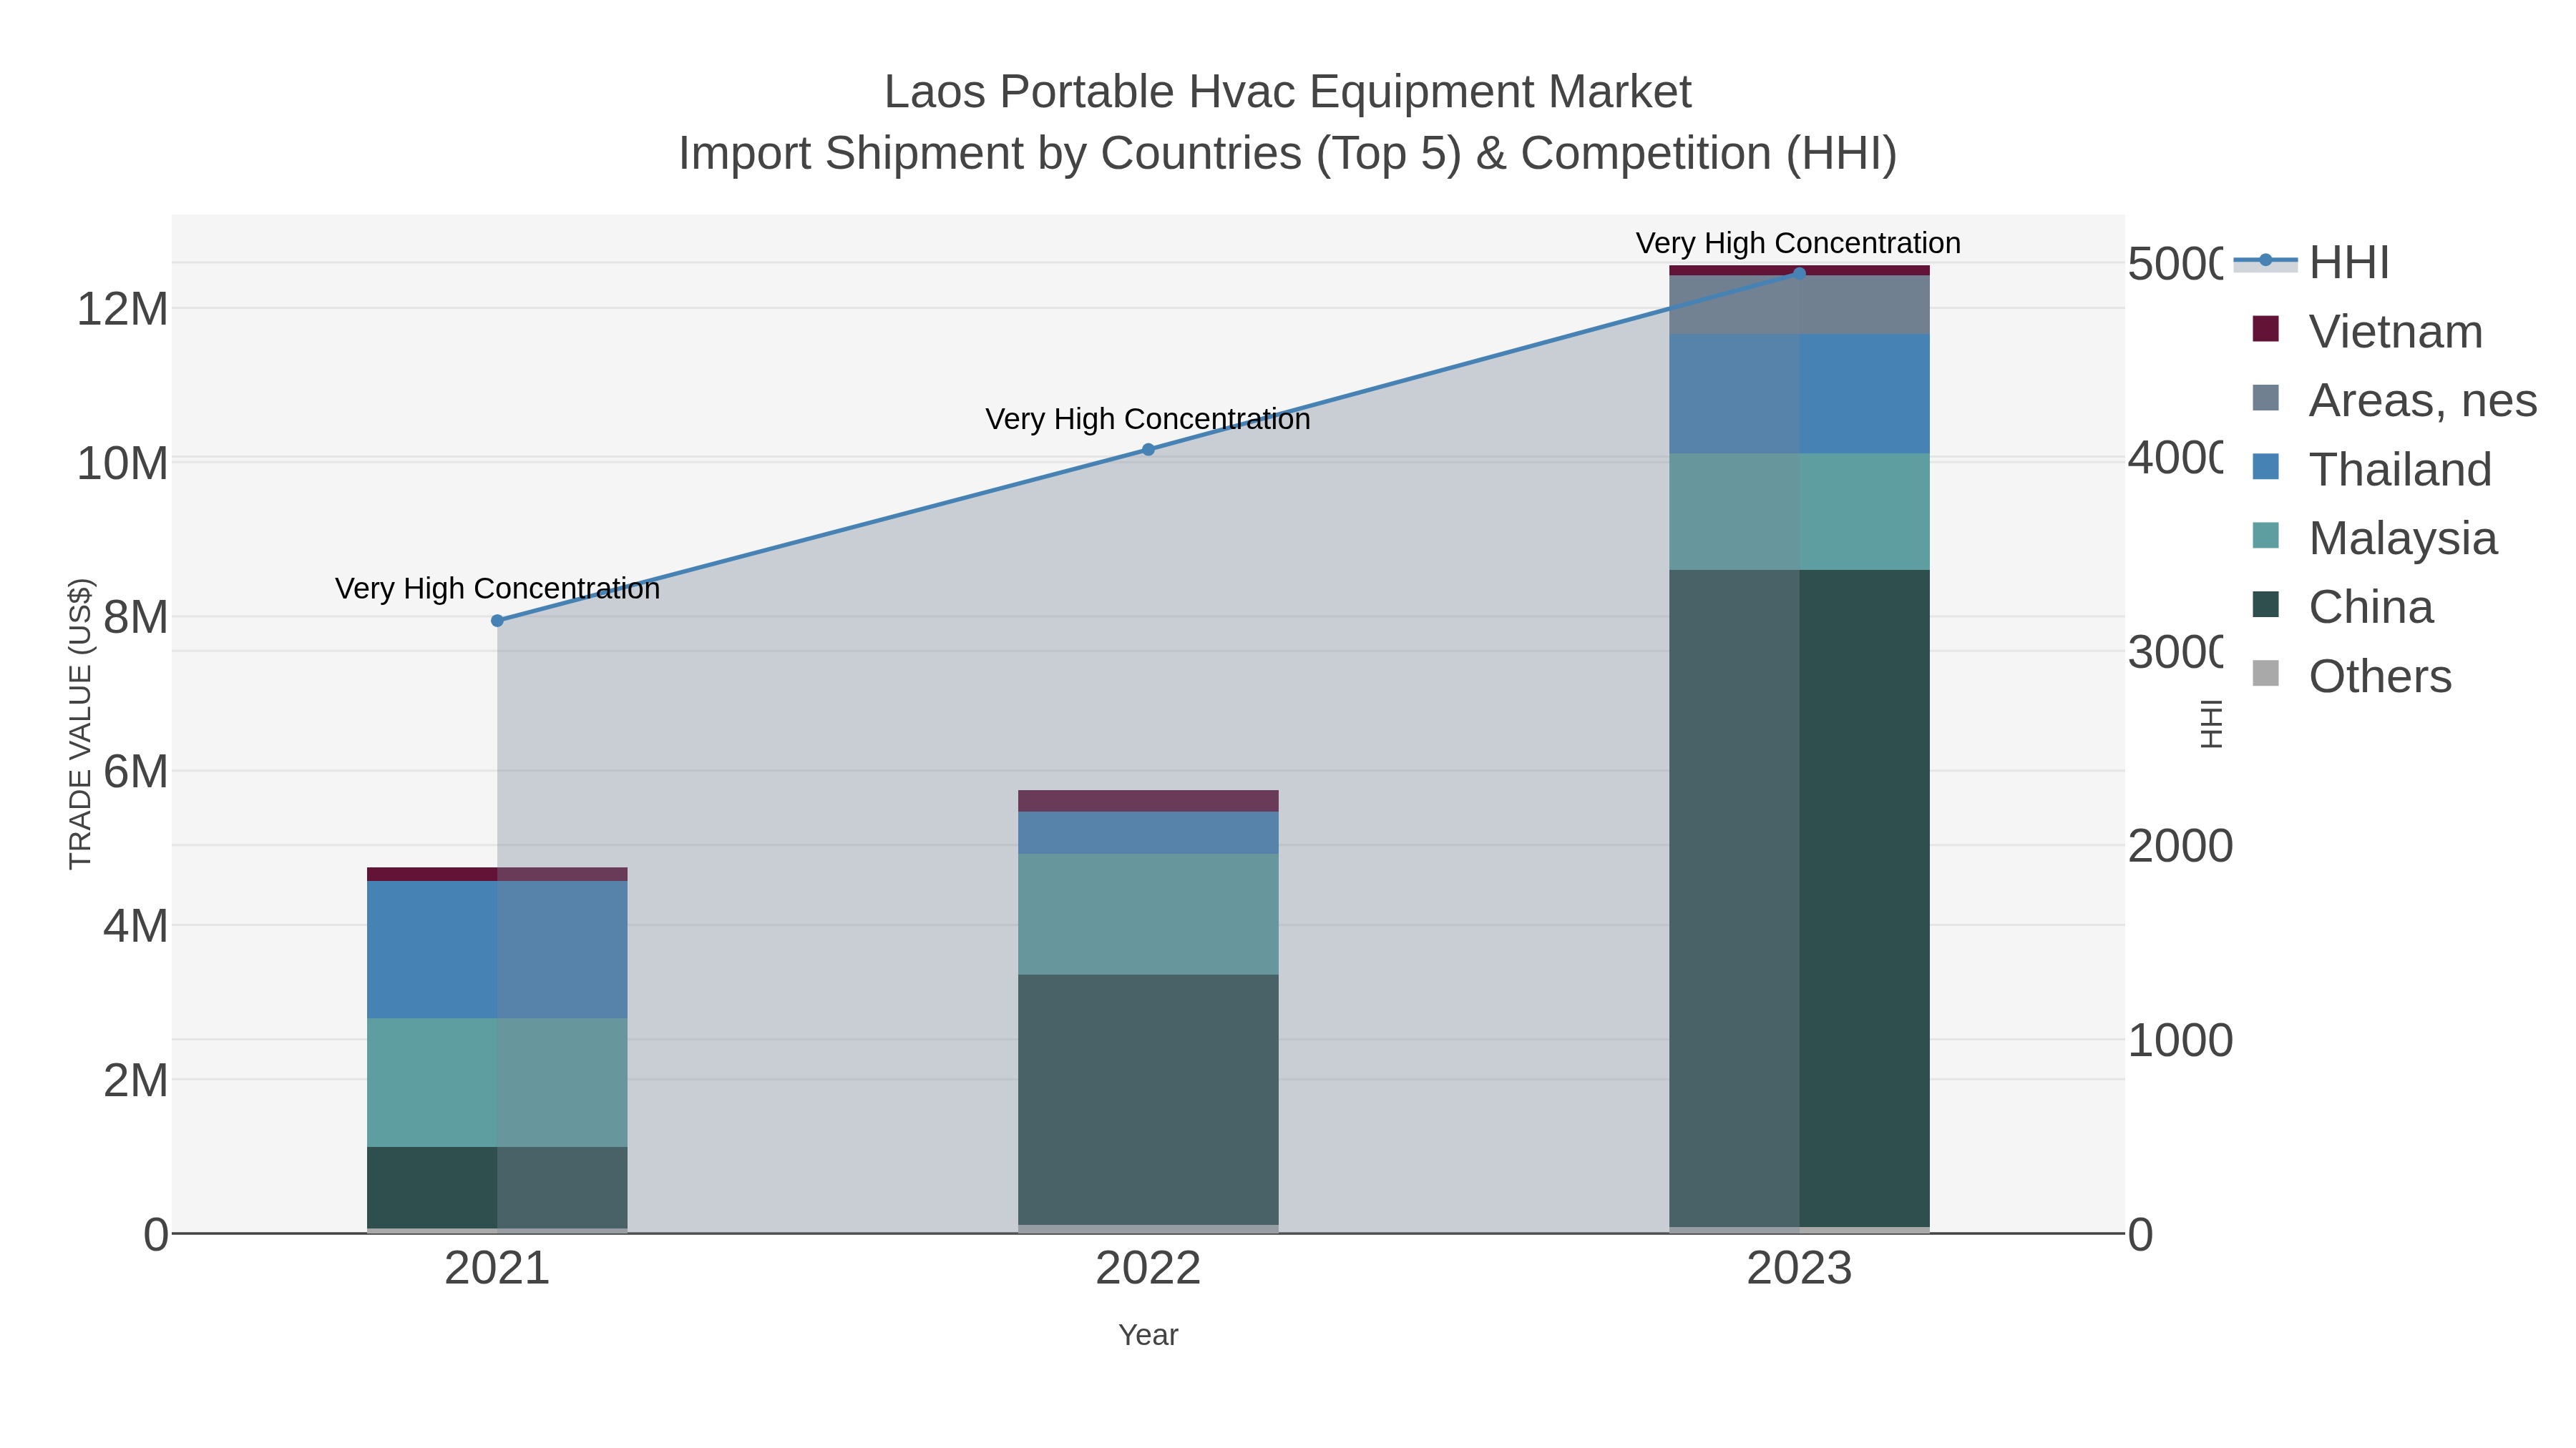Click the TRADE VALUE (US$) axis title

click(80, 724)
